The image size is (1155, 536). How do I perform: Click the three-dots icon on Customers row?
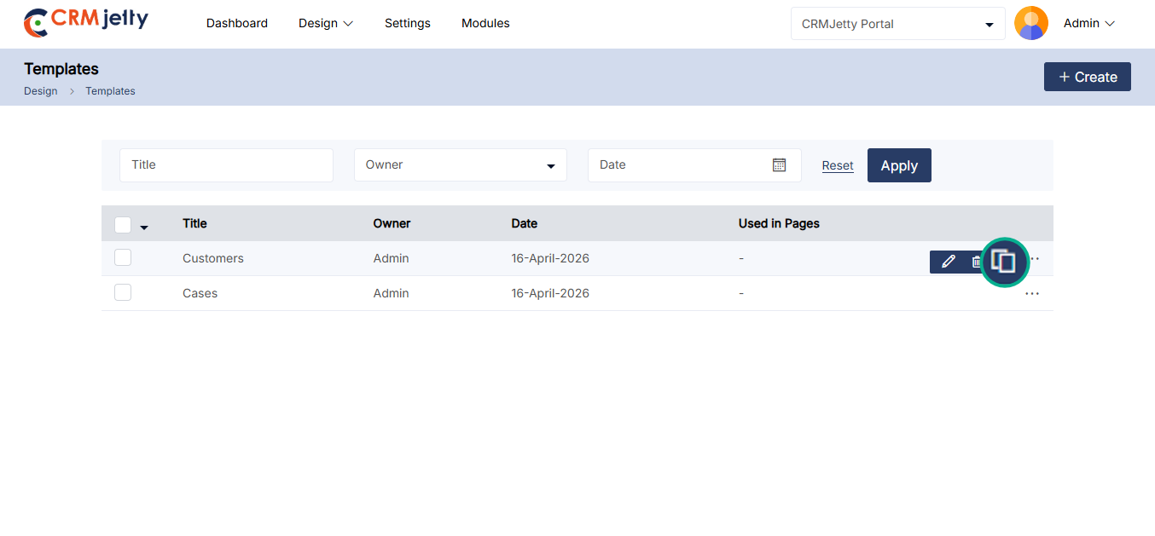pos(1036,259)
